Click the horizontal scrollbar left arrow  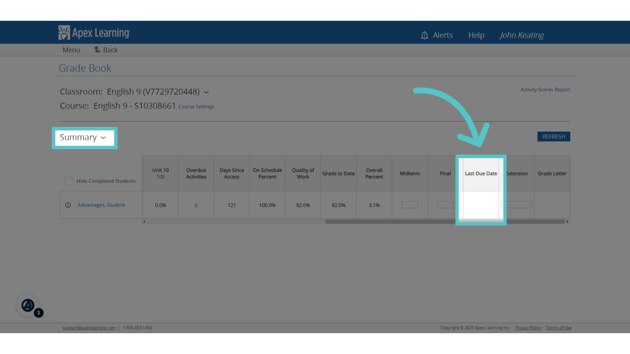pos(144,222)
